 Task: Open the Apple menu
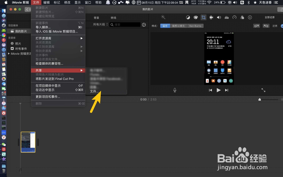tap(6, 3)
